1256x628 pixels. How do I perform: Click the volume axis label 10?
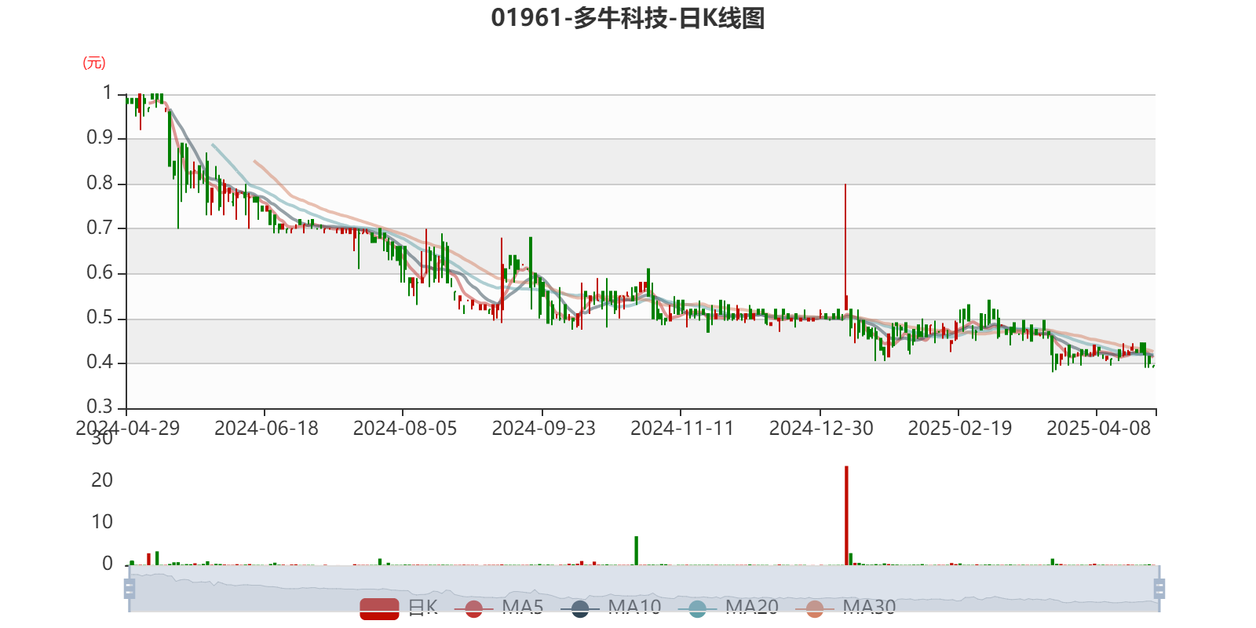[x=102, y=521]
